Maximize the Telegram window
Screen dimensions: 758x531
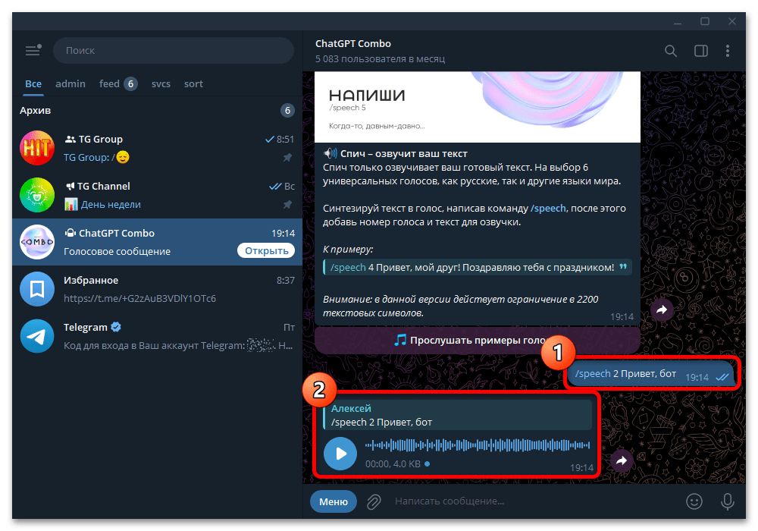(x=705, y=22)
